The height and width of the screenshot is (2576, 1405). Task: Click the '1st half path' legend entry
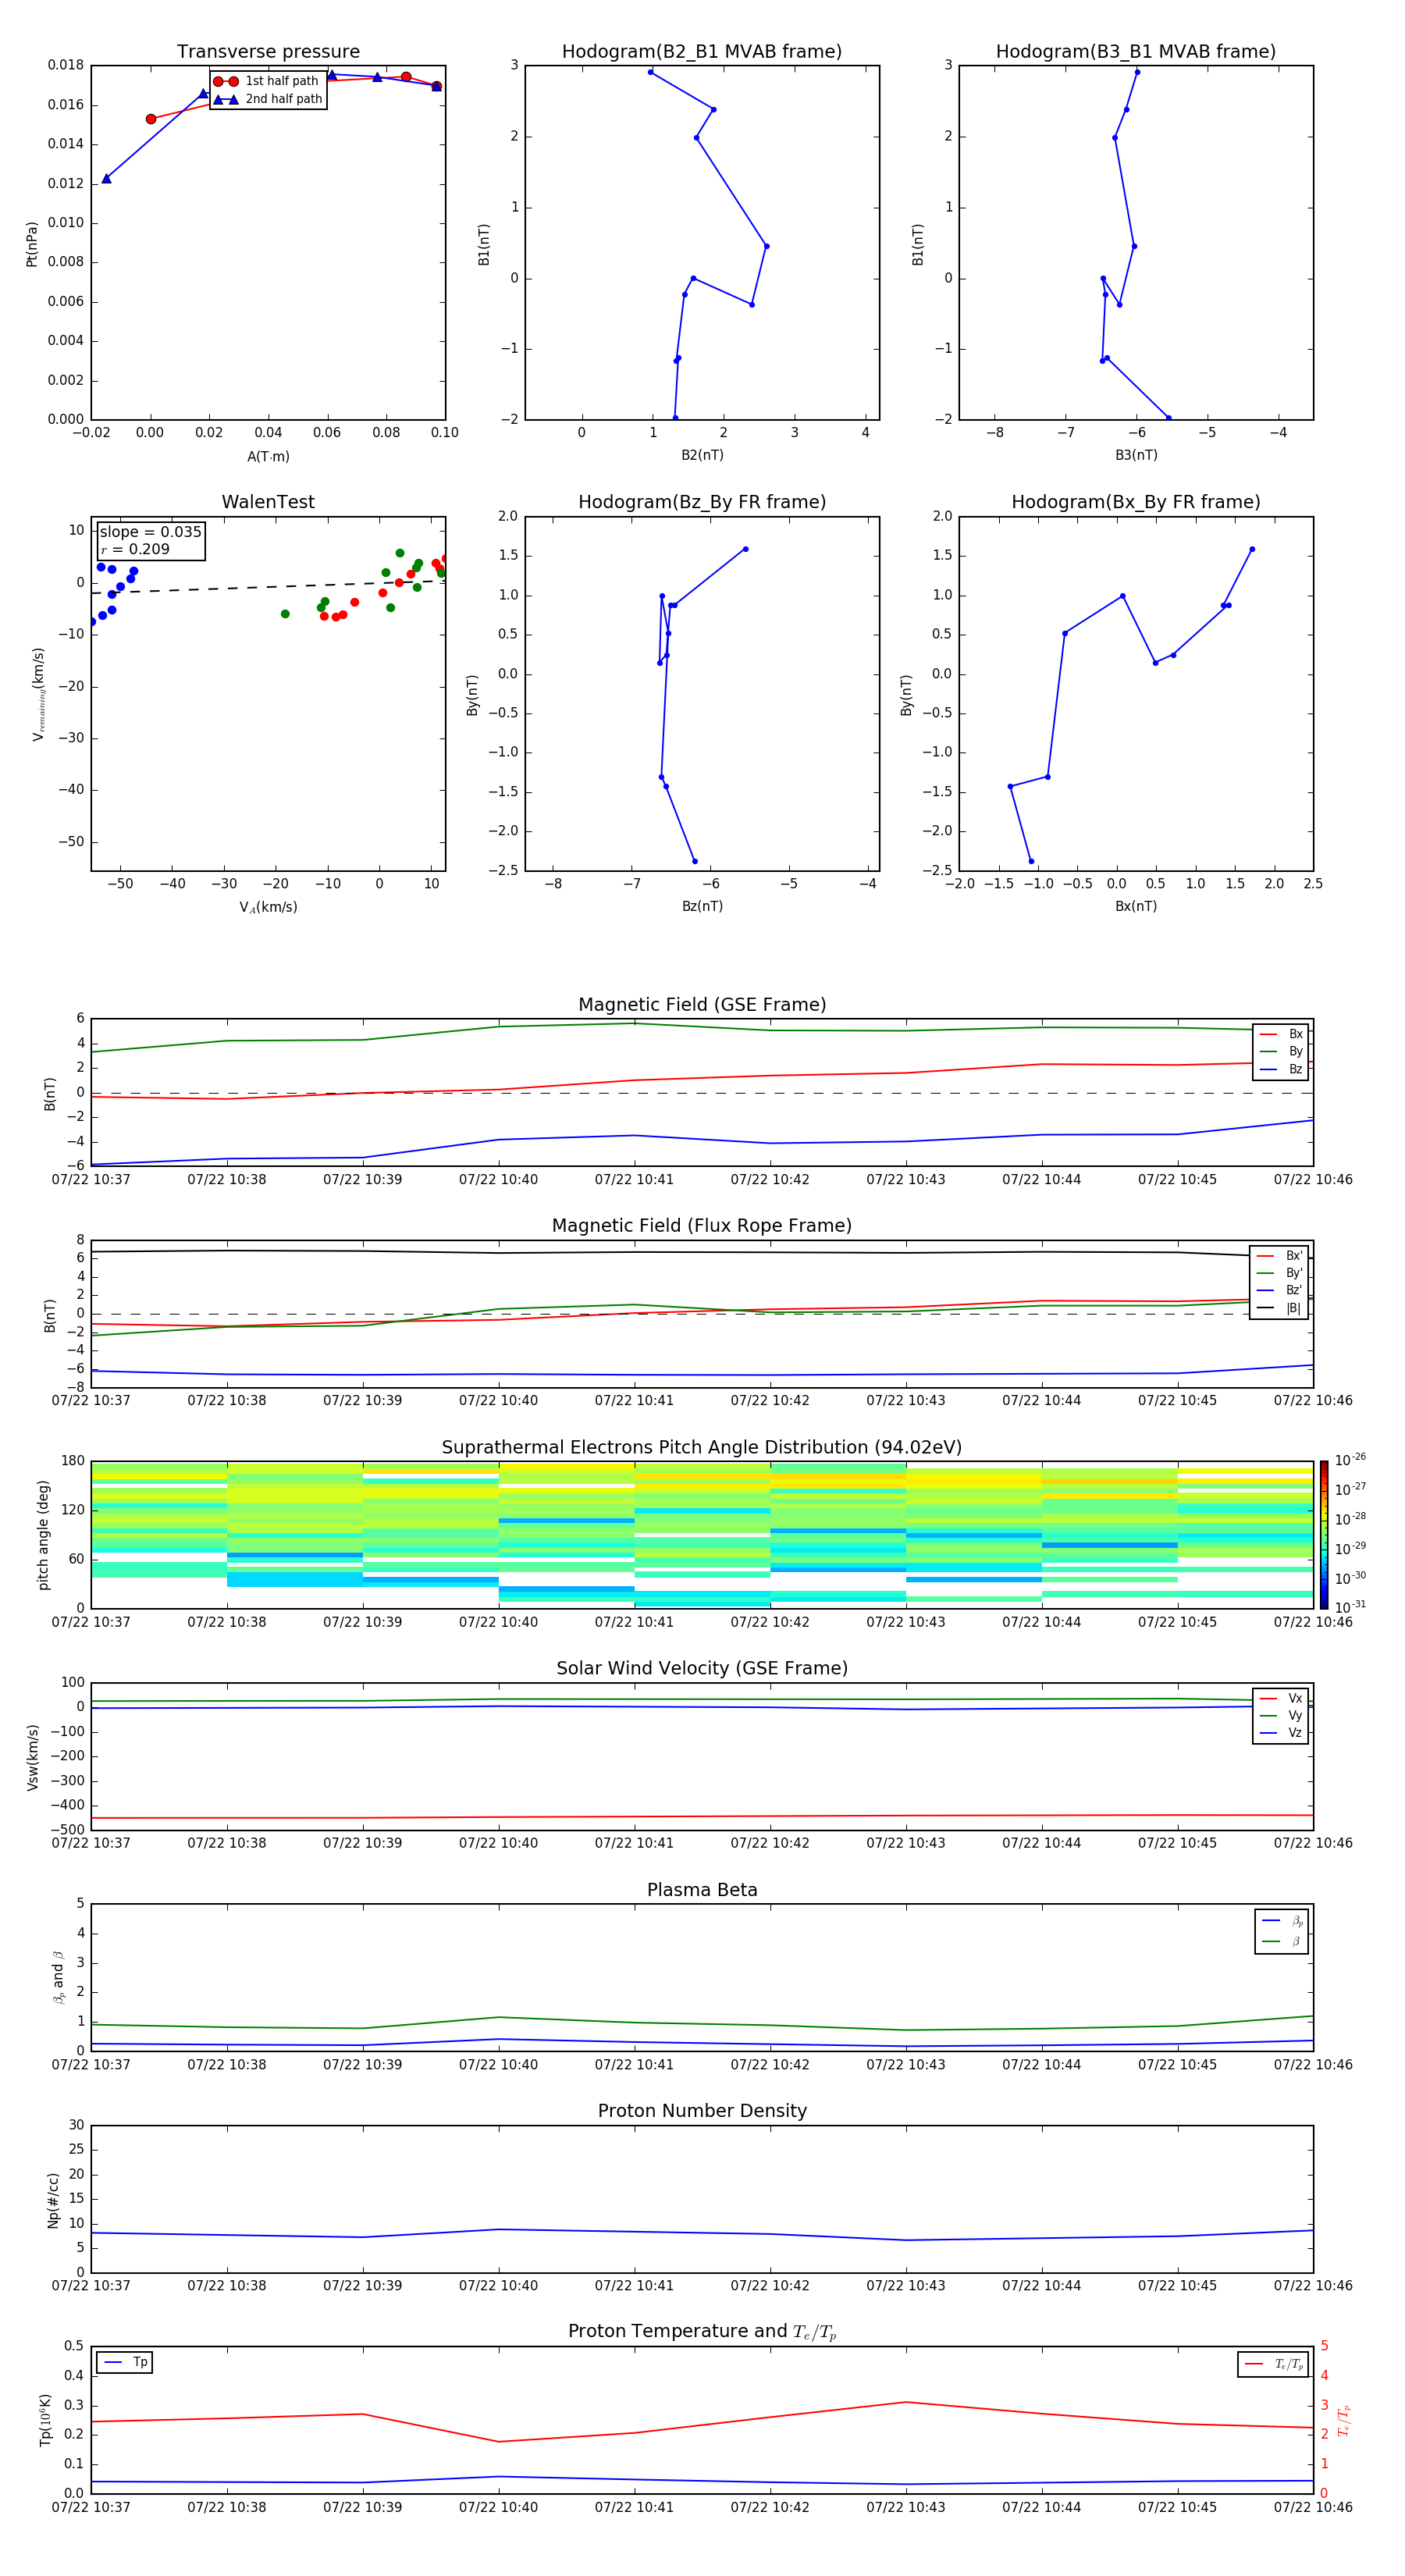267,81
